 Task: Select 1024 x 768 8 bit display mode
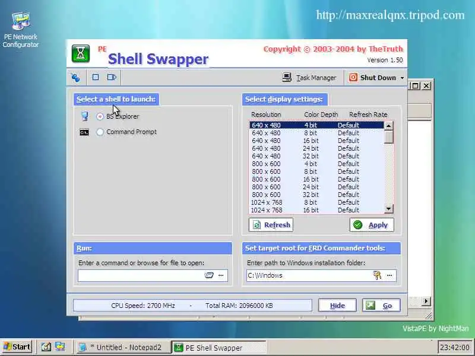pyautogui.click(x=316, y=202)
